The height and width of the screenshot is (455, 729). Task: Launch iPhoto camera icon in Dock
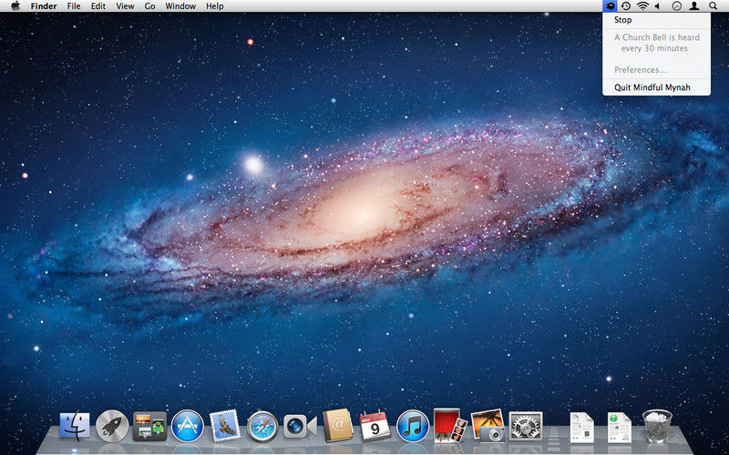[488, 425]
